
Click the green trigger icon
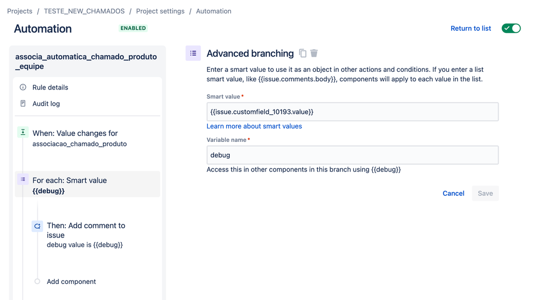click(x=23, y=132)
